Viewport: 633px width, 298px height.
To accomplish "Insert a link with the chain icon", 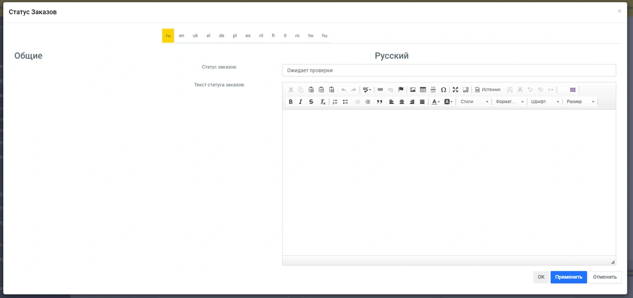I will (x=380, y=89).
